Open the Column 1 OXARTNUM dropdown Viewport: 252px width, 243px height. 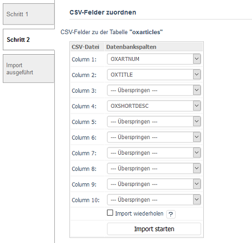click(x=154, y=59)
